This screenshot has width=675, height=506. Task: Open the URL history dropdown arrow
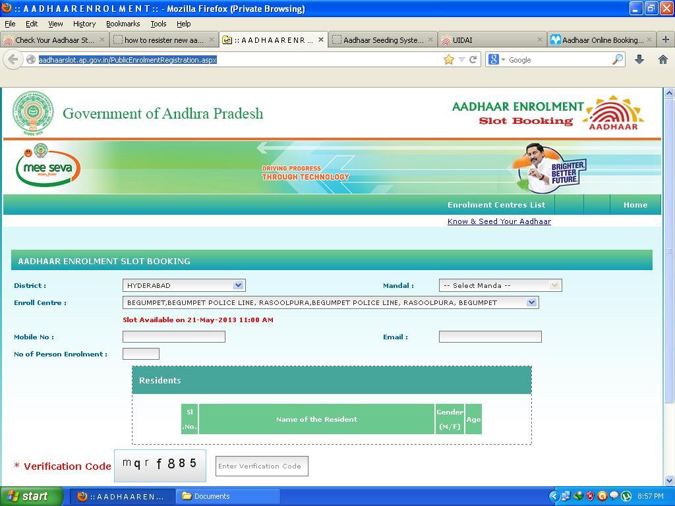pyautogui.click(x=461, y=59)
